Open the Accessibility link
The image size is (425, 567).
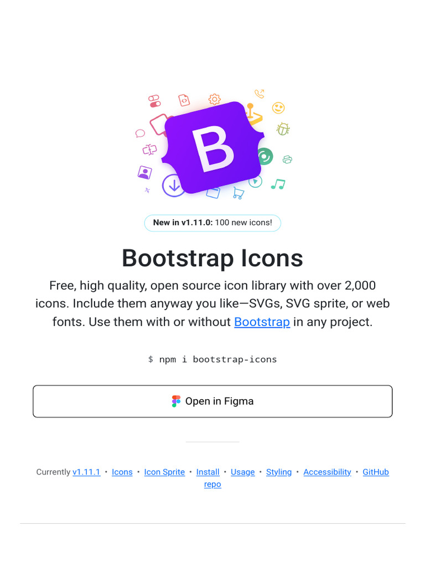pos(327,472)
